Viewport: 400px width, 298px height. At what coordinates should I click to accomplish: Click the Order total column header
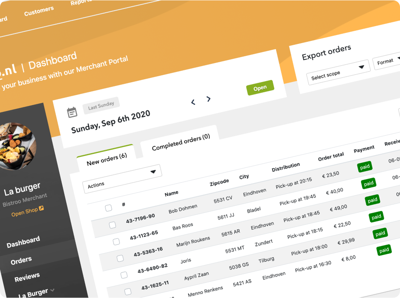point(331,157)
